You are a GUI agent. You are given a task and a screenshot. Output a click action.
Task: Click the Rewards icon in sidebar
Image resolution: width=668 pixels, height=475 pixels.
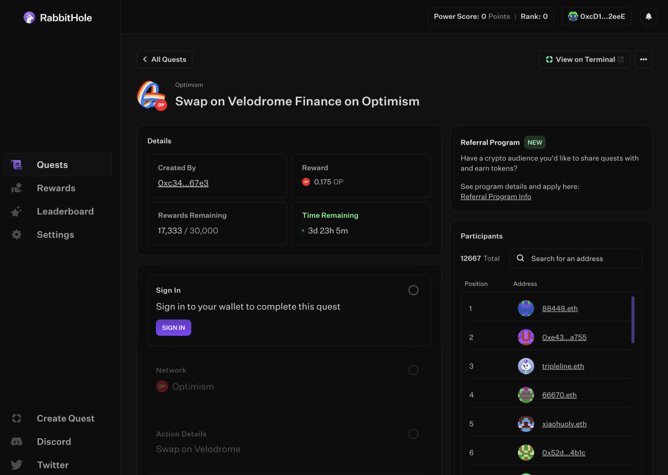pos(17,188)
